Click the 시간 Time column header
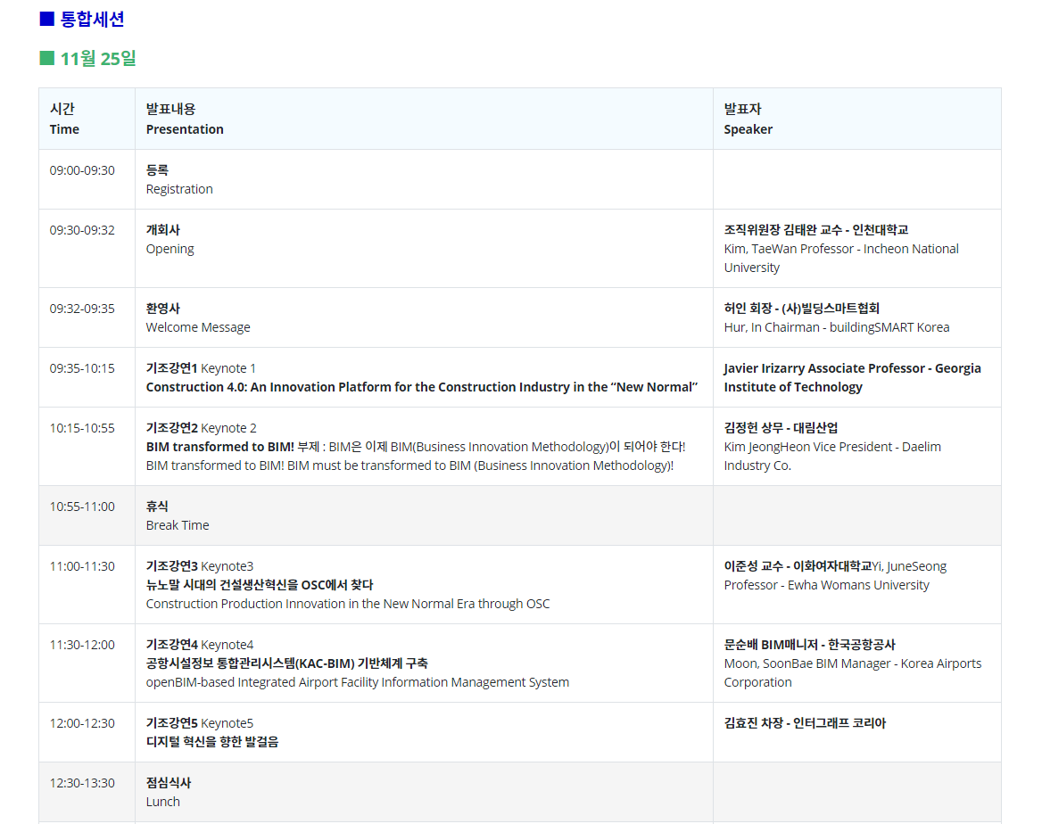 64,119
